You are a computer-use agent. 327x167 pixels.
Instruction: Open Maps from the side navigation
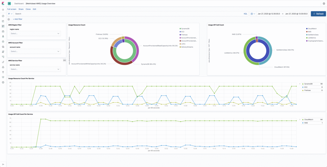[3, 36]
